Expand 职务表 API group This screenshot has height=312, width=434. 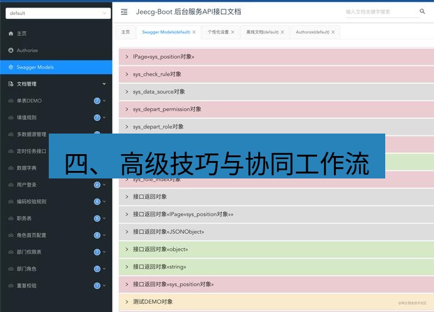56,218
